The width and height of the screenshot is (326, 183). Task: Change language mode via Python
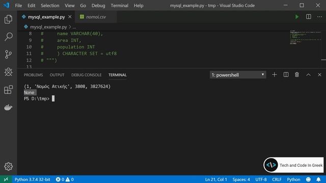(293, 179)
